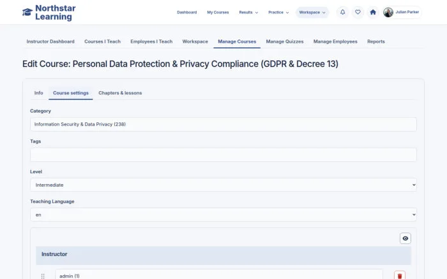Click the admin (1) instructor field
447x279 pixels.
(219, 275)
